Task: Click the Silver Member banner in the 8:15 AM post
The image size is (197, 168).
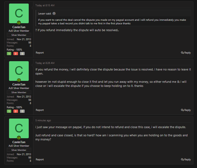Action: 19,35
